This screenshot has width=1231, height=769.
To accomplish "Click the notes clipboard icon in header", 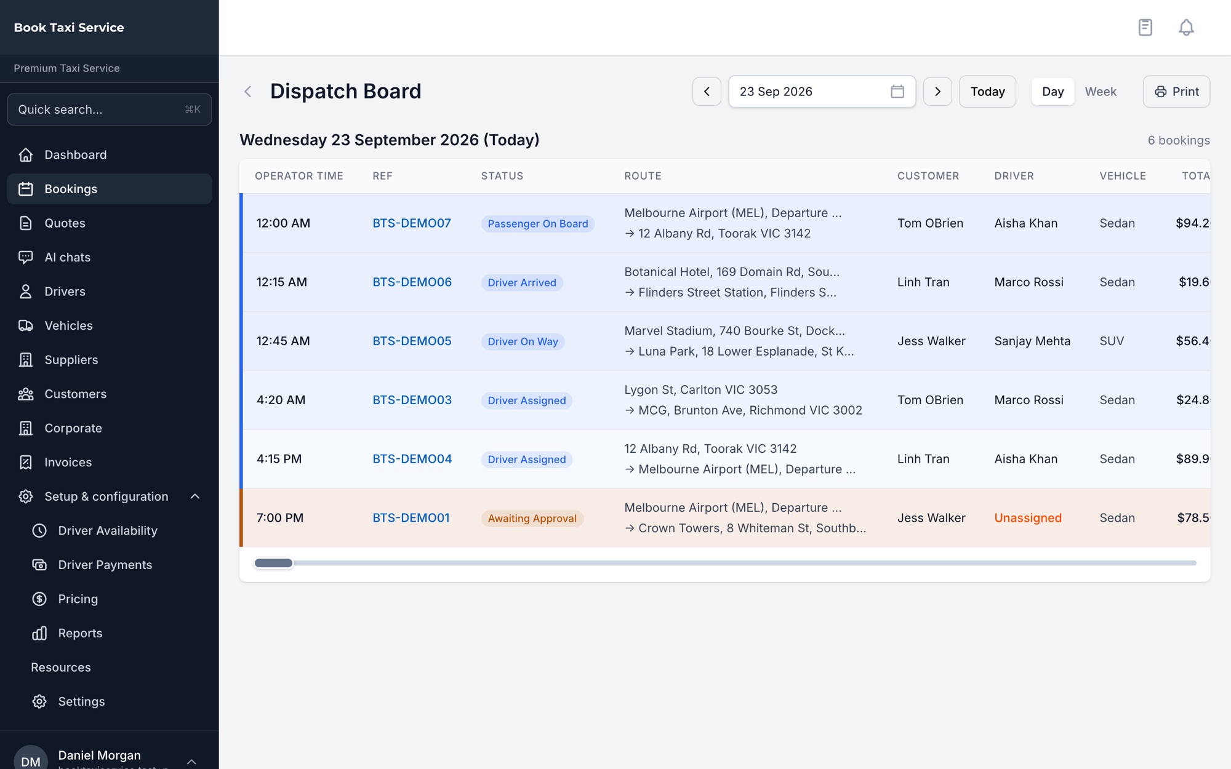I will tap(1145, 27).
